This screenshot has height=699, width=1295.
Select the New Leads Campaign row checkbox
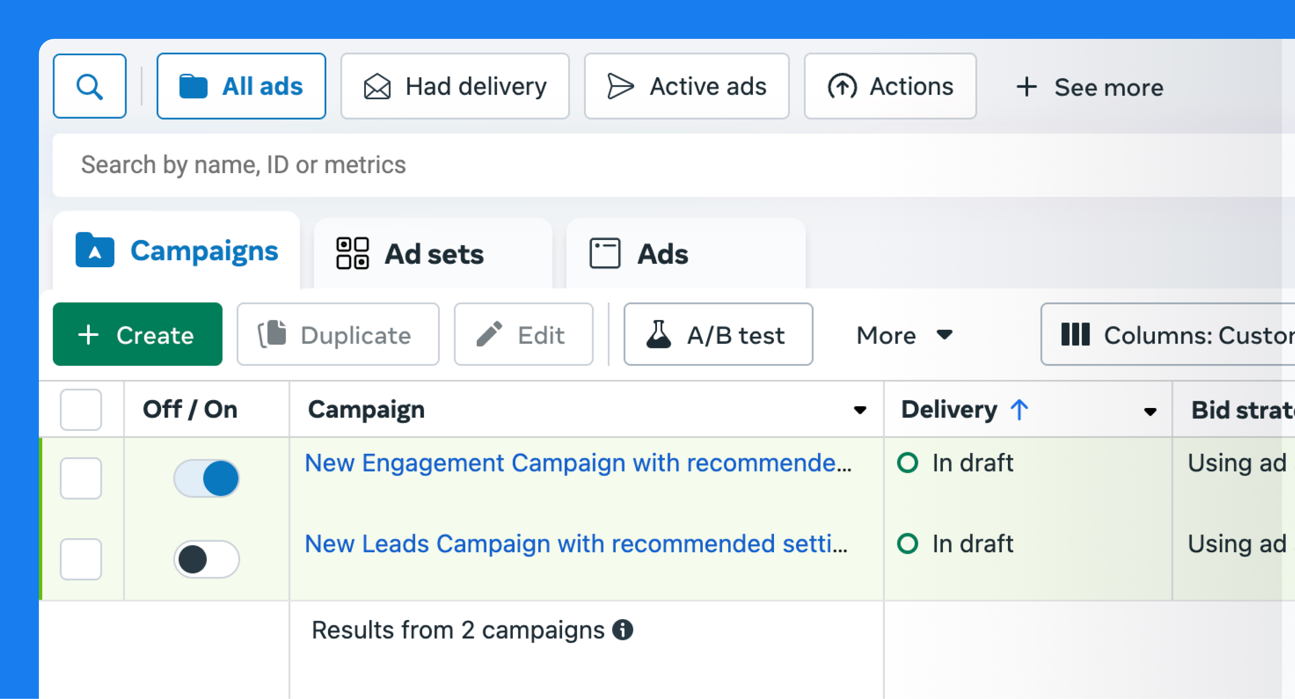81,559
